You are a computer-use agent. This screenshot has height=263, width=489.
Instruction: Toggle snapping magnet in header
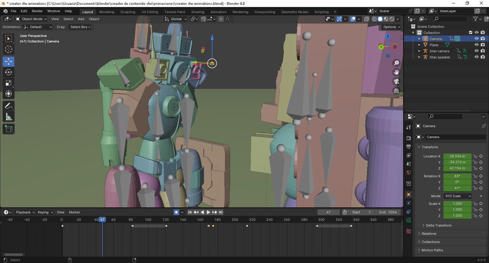tap(203, 19)
